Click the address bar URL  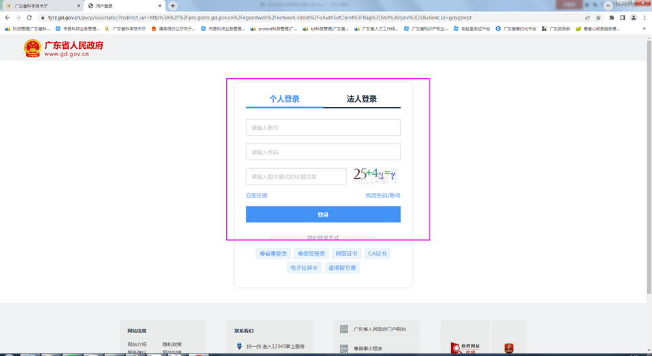click(x=260, y=18)
